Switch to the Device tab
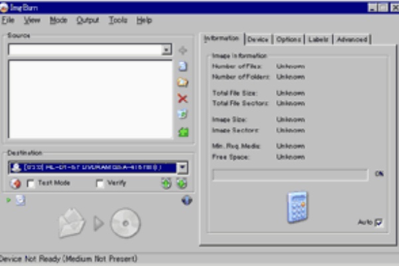The image size is (399, 266). pyautogui.click(x=257, y=39)
